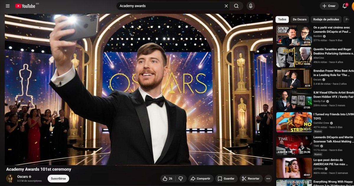Click 'Academy Awards 101st ceremony' video title
This screenshot has width=354, height=186.
[x=39, y=169]
